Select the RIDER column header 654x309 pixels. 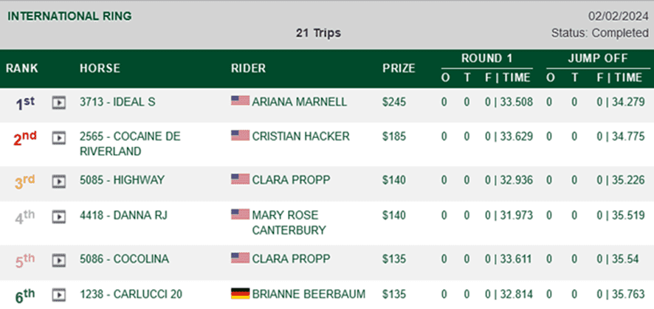point(248,69)
